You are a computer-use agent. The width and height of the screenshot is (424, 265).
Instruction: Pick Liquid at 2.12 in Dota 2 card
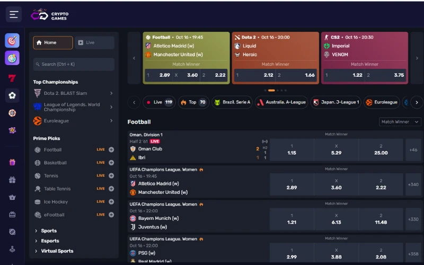(255, 75)
